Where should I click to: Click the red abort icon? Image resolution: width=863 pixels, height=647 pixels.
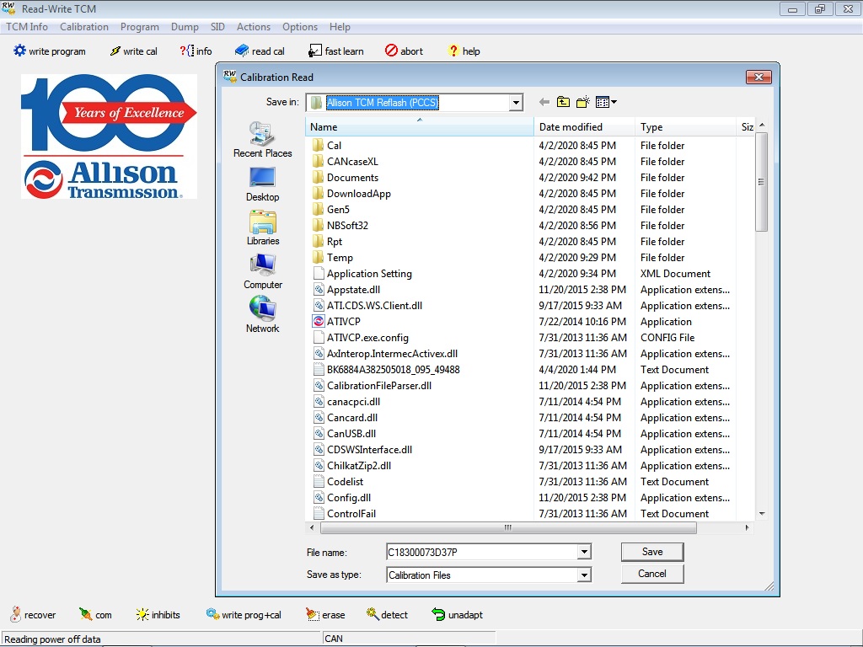coord(391,51)
